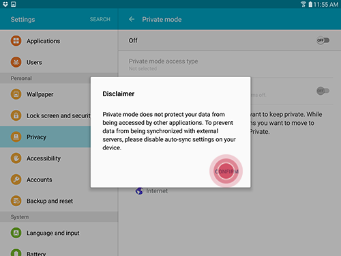The height and width of the screenshot is (256, 341).
Task: Tap the back arrow next to Private mode
Action: tap(132, 19)
